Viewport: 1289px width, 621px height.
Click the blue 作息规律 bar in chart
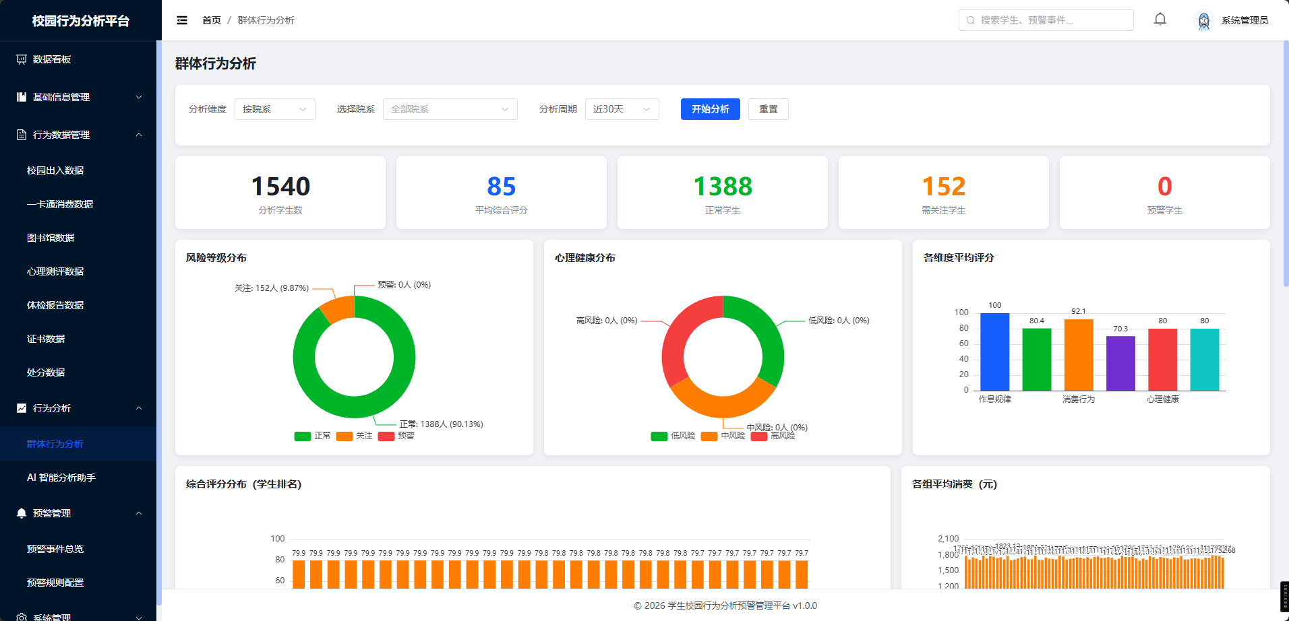point(995,352)
